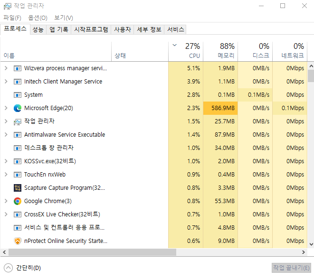The height and width of the screenshot is (279, 314).
Task: Maximize the Task Manager window
Action: coord(283,6)
